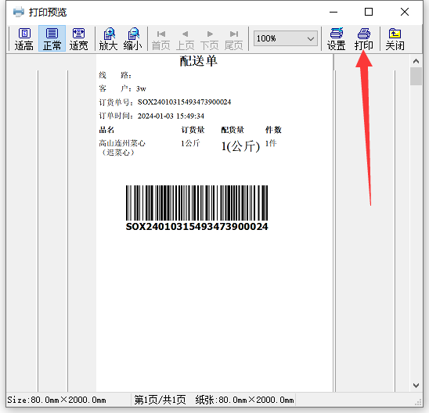Go to first page with 首页
The width and height of the screenshot is (429, 413).
pos(161,40)
